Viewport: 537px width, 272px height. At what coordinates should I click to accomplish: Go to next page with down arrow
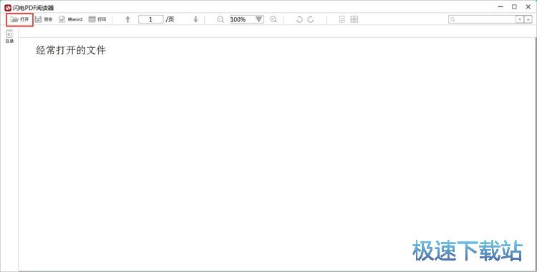[195, 19]
